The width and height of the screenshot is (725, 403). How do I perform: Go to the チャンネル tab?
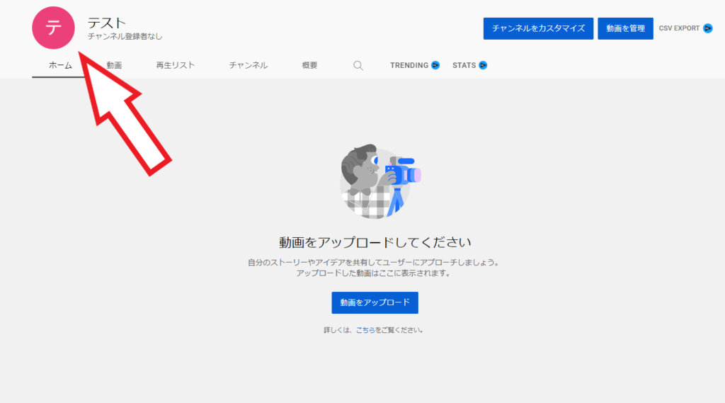point(248,65)
